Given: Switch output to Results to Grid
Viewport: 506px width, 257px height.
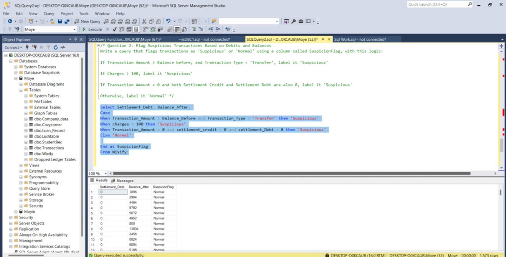Looking at the screenshot, I should (177, 29).
